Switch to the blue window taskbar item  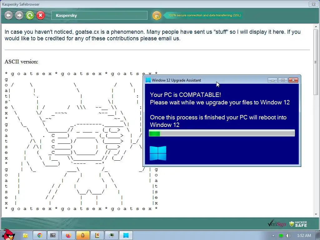(x=126, y=236)
